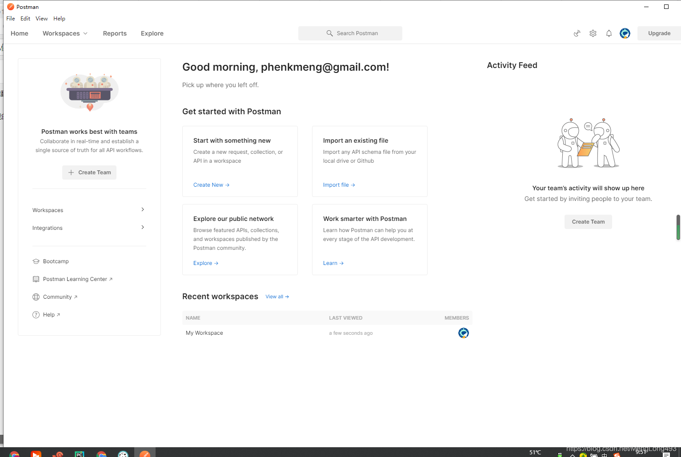
Task: Open PyCharm from the taskbar
Action: [x=80, y=454]
